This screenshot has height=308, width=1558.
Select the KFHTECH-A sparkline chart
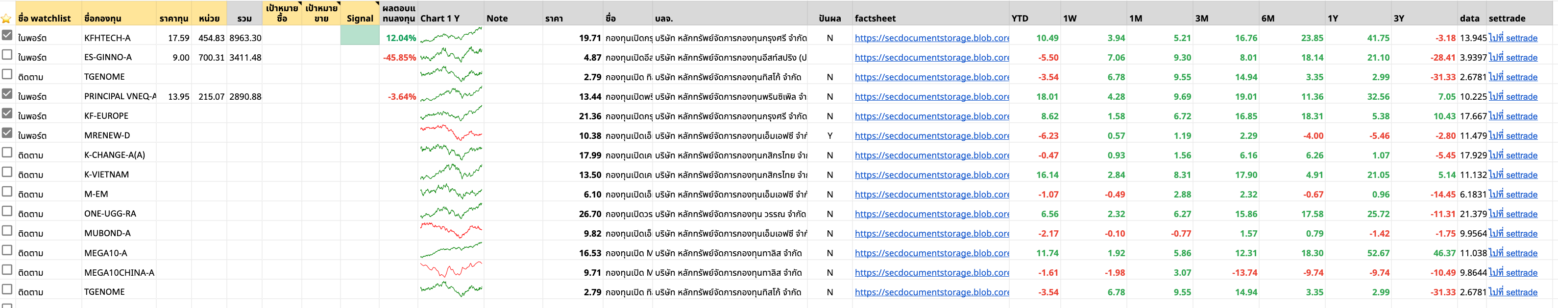click(451, 35)
